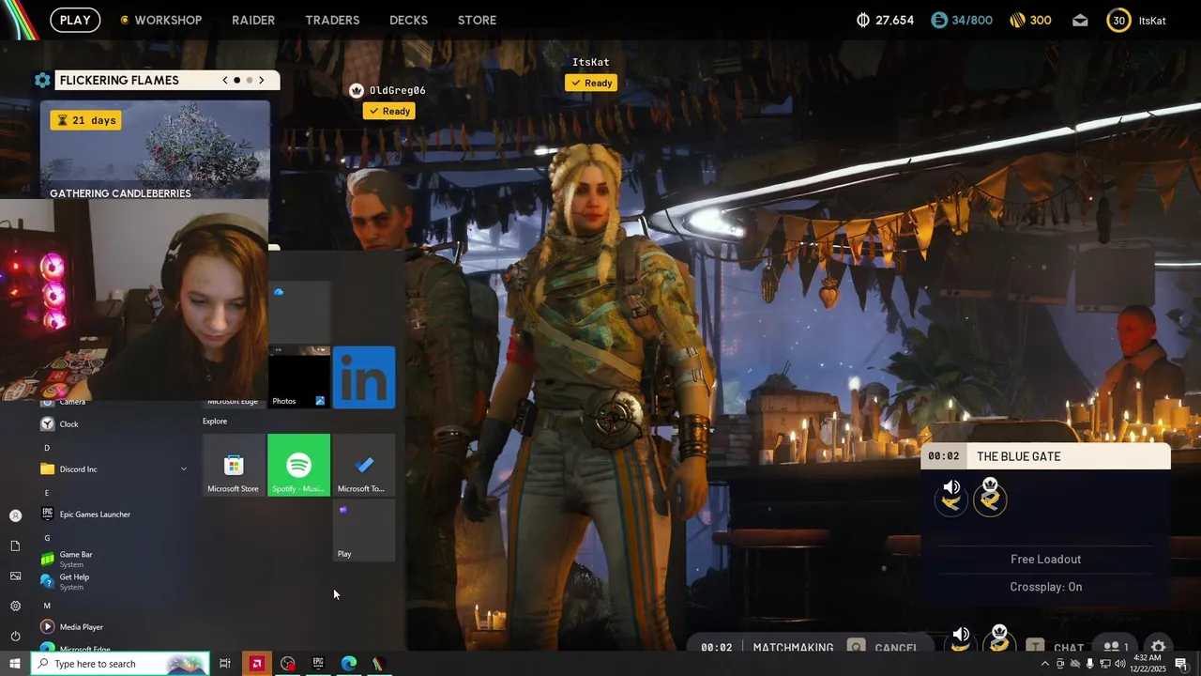Open Settings gear in Start menu sidebar
This screenshot has height=676, width=1201.
[15, 606]
